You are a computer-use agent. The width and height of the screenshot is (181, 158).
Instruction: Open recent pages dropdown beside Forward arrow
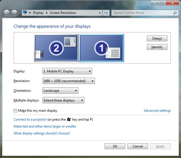pyautogui.click(x=20, y=13)
